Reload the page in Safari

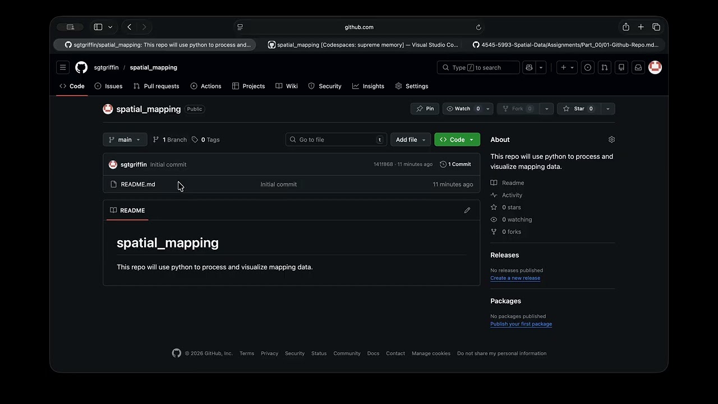478,27
